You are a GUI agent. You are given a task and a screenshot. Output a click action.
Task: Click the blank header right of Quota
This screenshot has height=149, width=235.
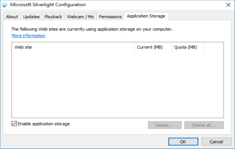(x=214, y=47)
